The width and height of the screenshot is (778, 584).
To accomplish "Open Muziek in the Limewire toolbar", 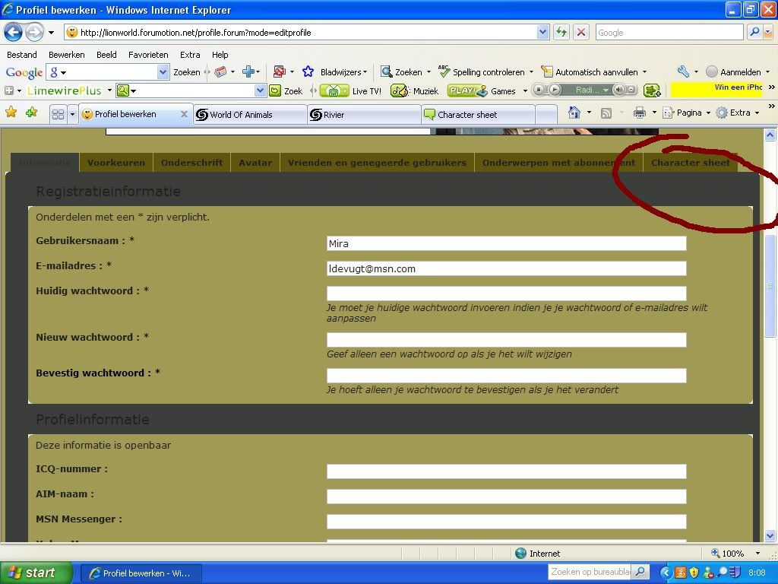I will (415, 91).
